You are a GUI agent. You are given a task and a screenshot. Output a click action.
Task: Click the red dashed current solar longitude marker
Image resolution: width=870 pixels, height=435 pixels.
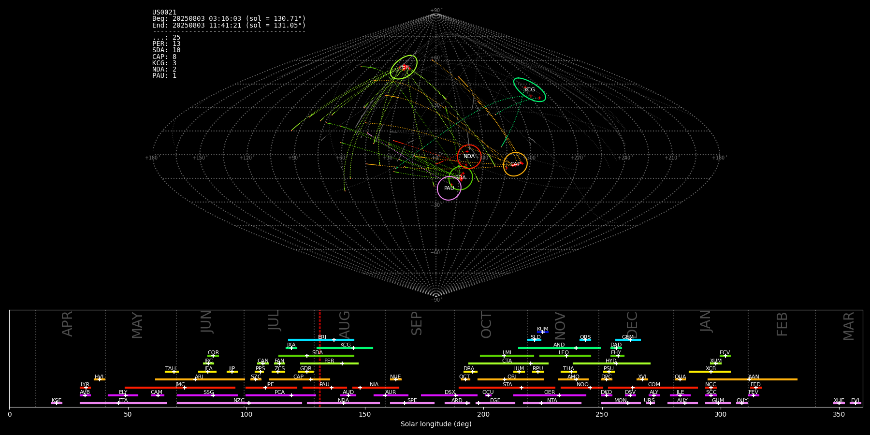pyautogui.click(x=319, y=358)
